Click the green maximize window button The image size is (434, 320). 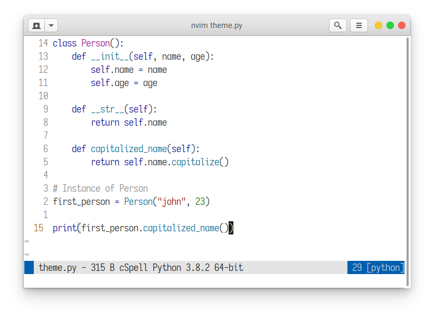[x=390, y=25]
